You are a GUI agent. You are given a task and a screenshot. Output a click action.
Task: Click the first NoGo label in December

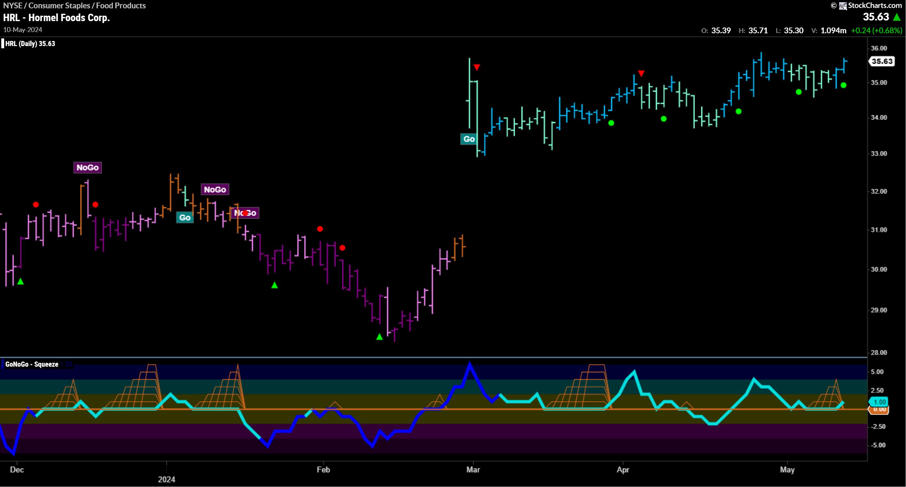pos(87,167)
